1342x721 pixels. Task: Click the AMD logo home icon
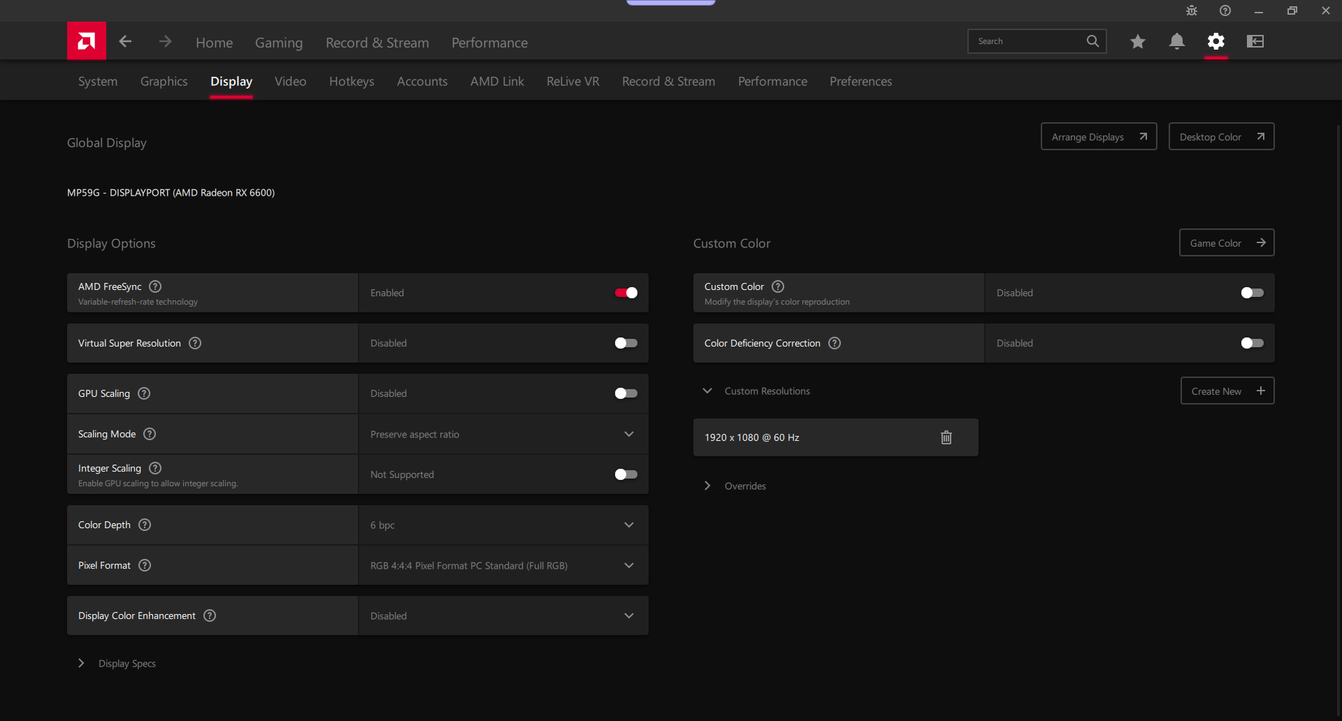87,41
